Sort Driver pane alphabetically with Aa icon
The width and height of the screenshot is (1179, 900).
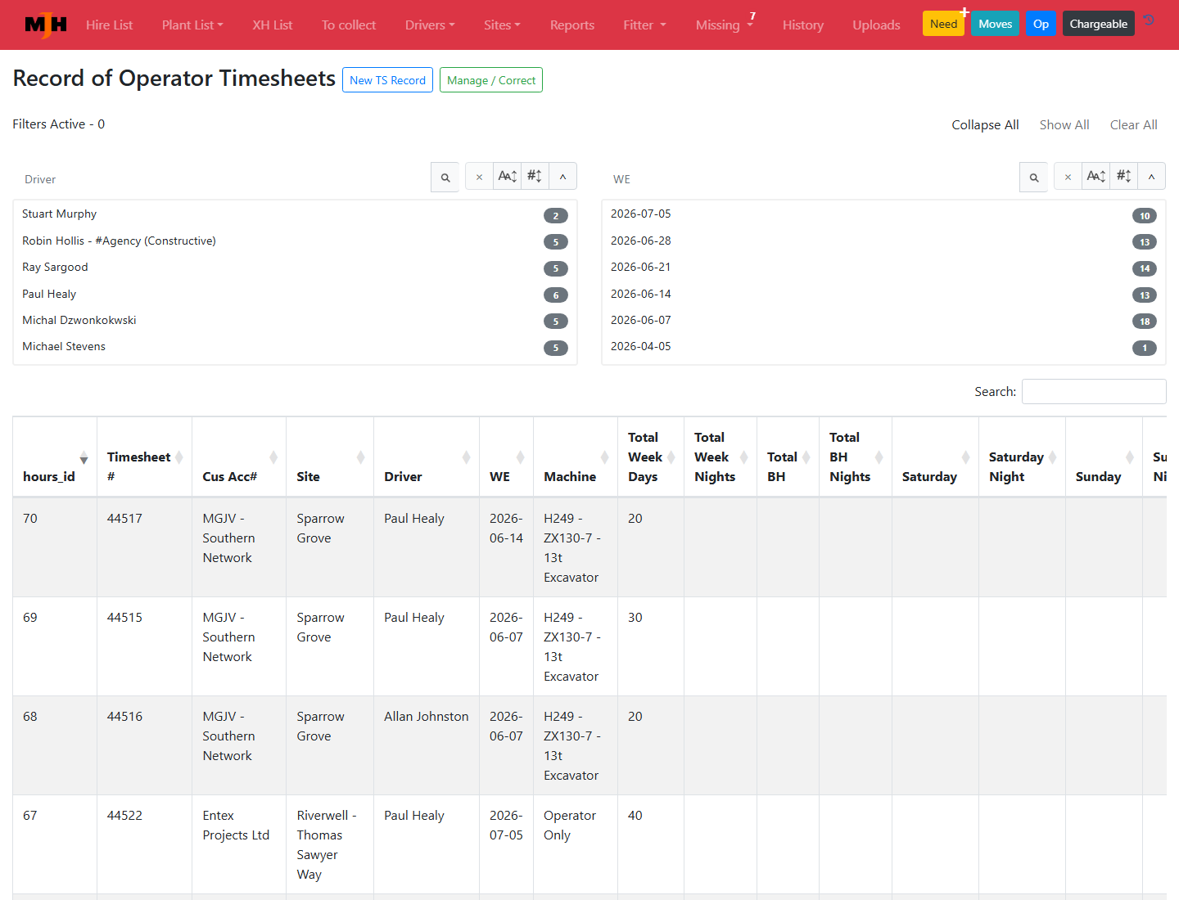point(508,177)
